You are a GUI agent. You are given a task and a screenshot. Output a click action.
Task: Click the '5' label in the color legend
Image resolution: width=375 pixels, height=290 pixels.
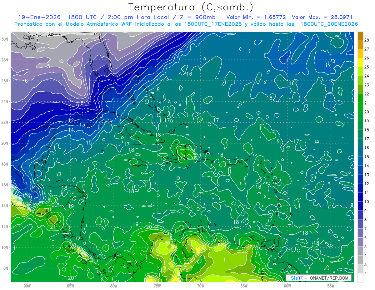click(x=366, y=247)
